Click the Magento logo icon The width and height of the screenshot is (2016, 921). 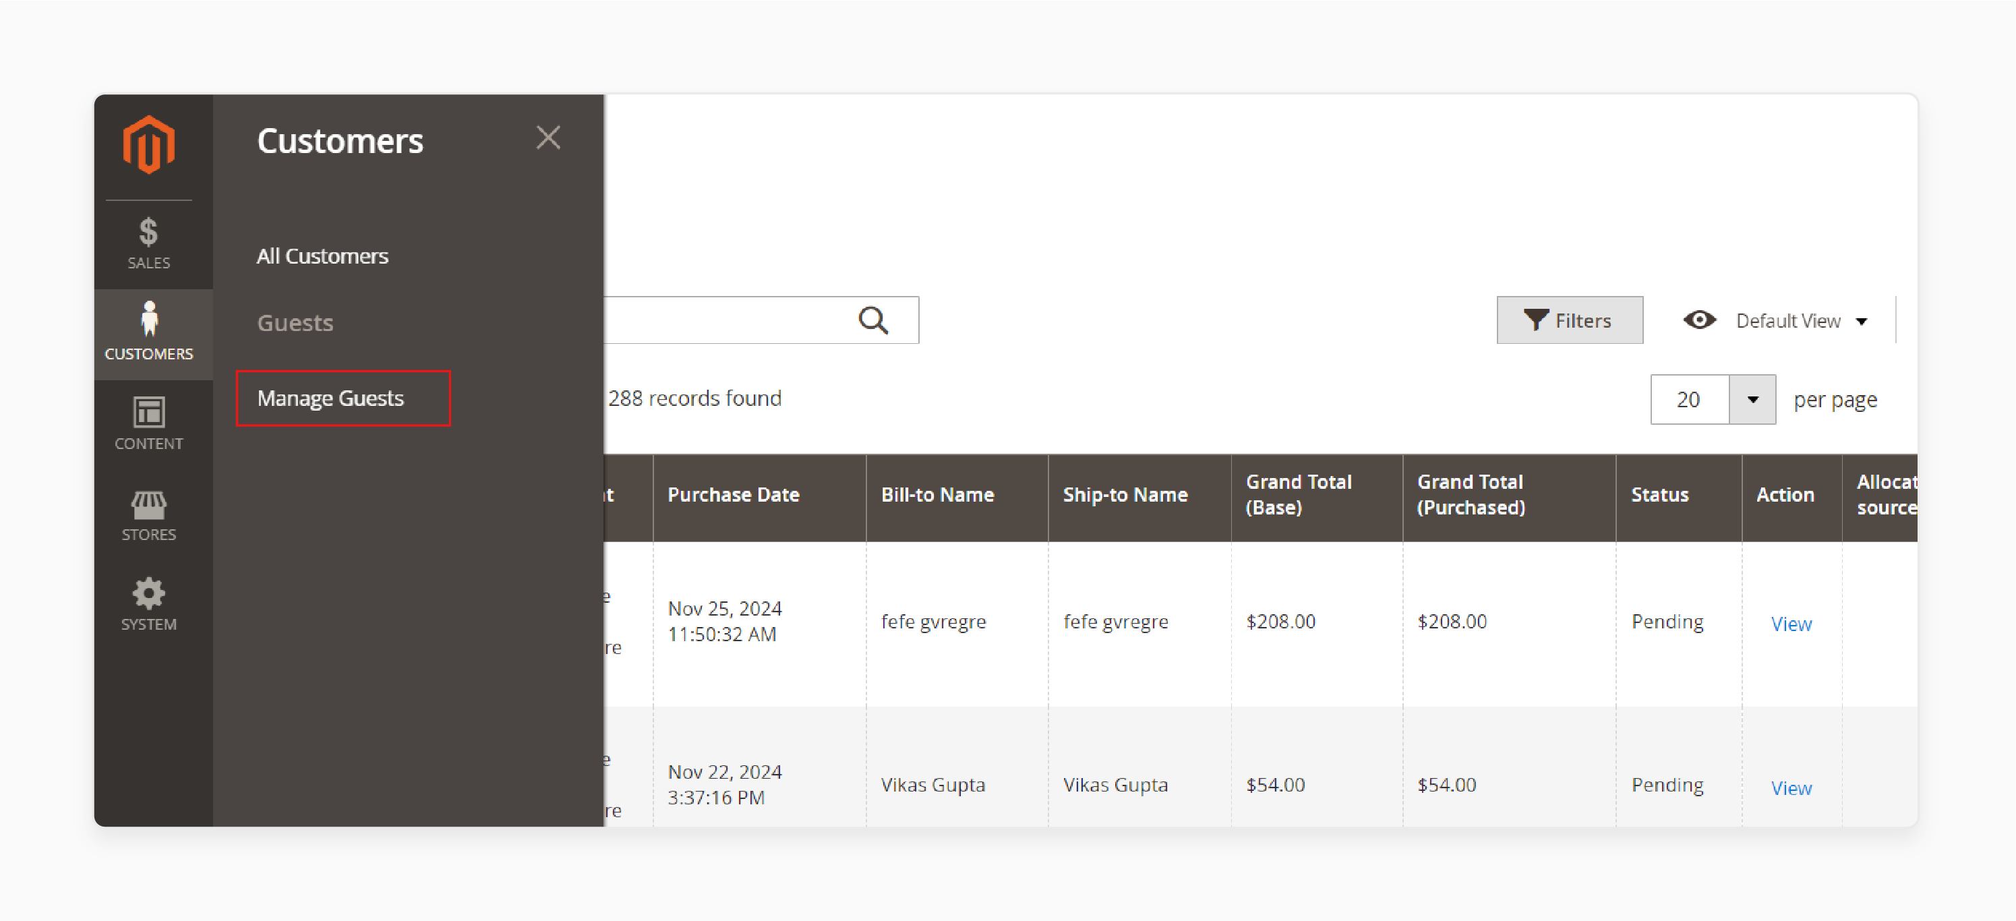click(x=149, y=145)
